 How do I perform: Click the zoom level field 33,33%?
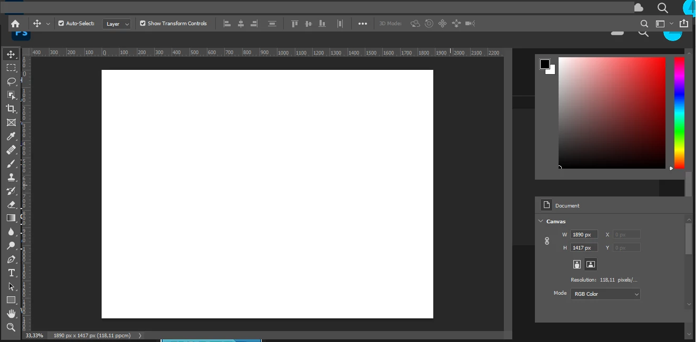(35, 335)
